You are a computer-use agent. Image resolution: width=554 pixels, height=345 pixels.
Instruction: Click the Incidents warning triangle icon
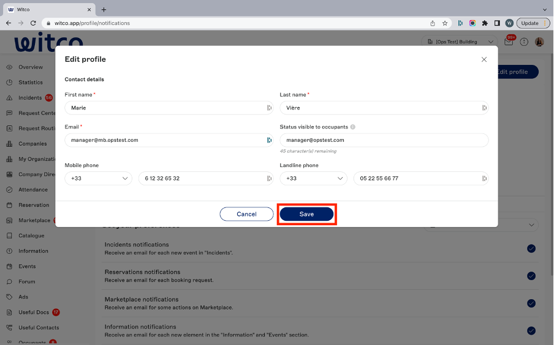[x=10, y=98]
